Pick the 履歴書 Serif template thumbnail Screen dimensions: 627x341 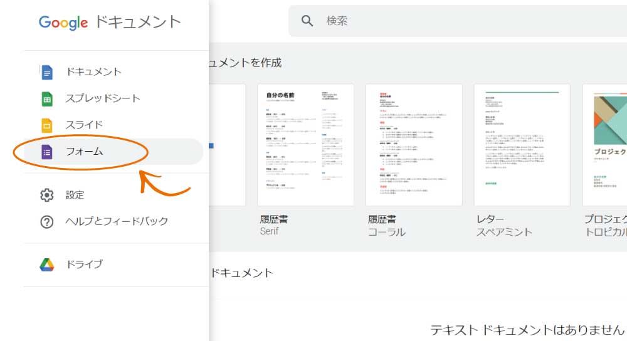[305, 145]
